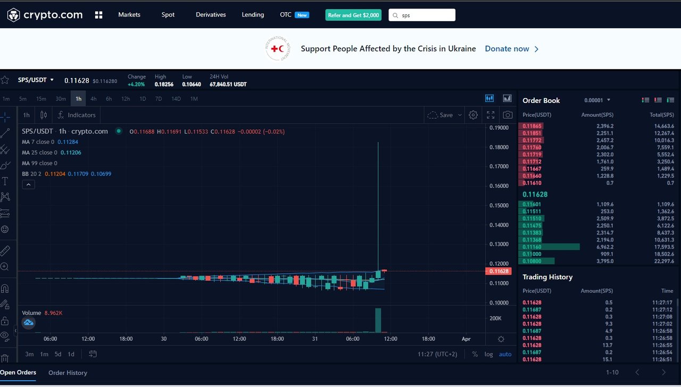Screen dimensions: 681x387
Task: Toggle magnet mode
Action: tap(5, 289)
